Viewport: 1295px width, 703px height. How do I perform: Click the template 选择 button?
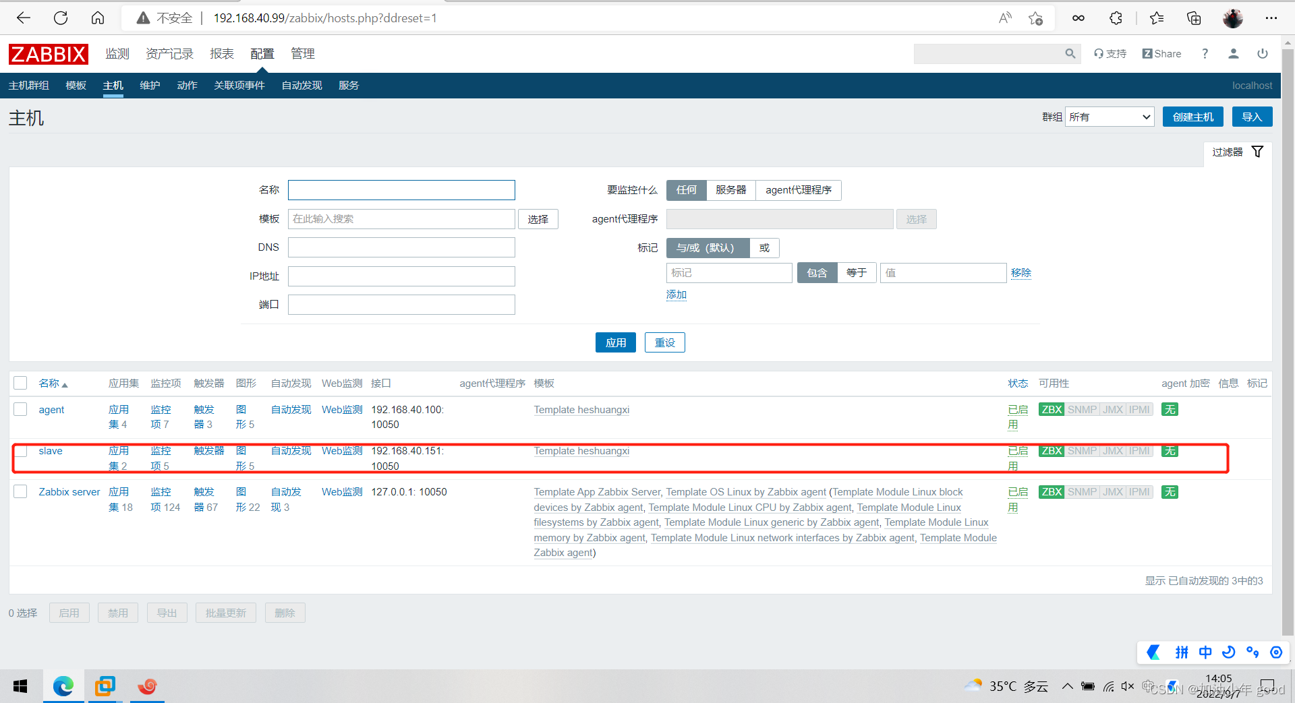click(x=538, y=219)
